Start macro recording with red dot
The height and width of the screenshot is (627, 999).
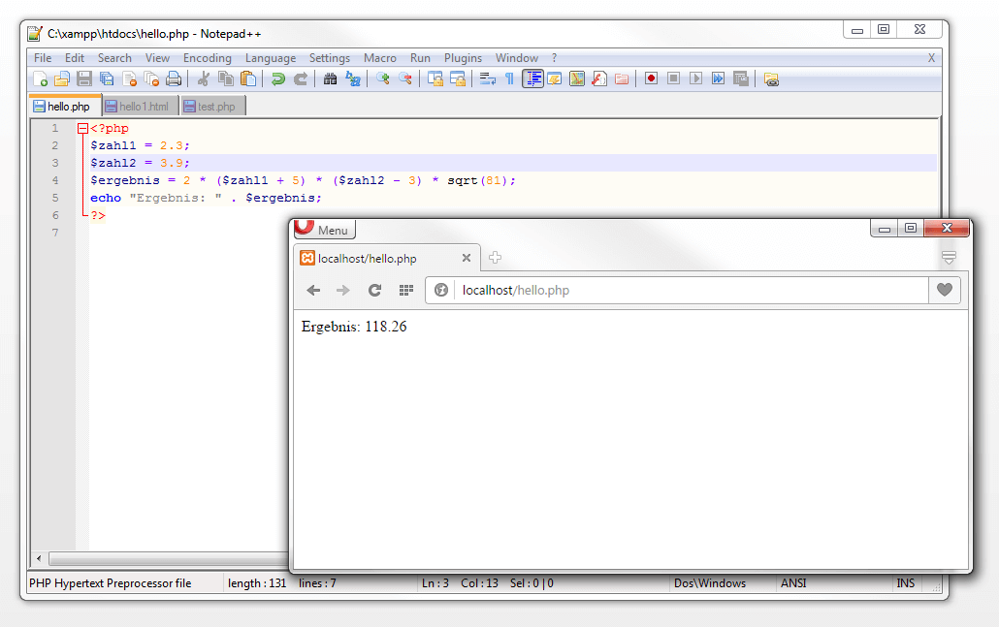coord(651,78)
